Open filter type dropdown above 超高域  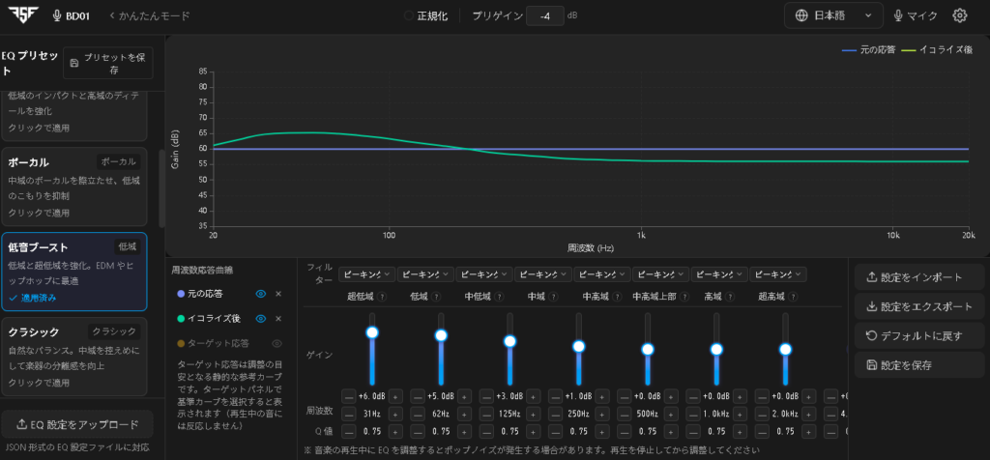(778, 274)
